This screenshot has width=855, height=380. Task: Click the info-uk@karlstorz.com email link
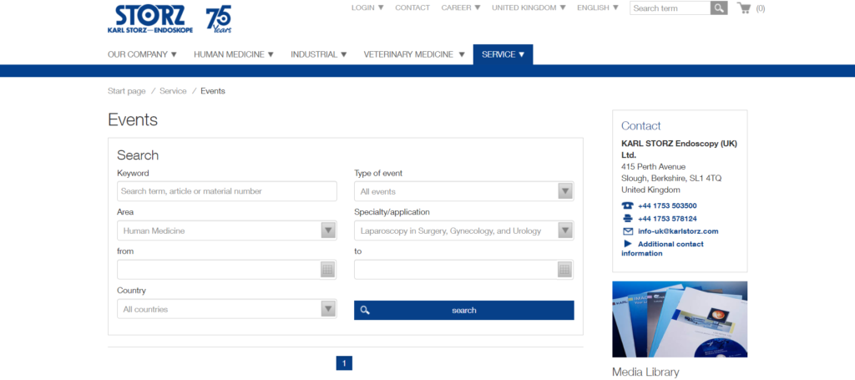pos(678,231)
